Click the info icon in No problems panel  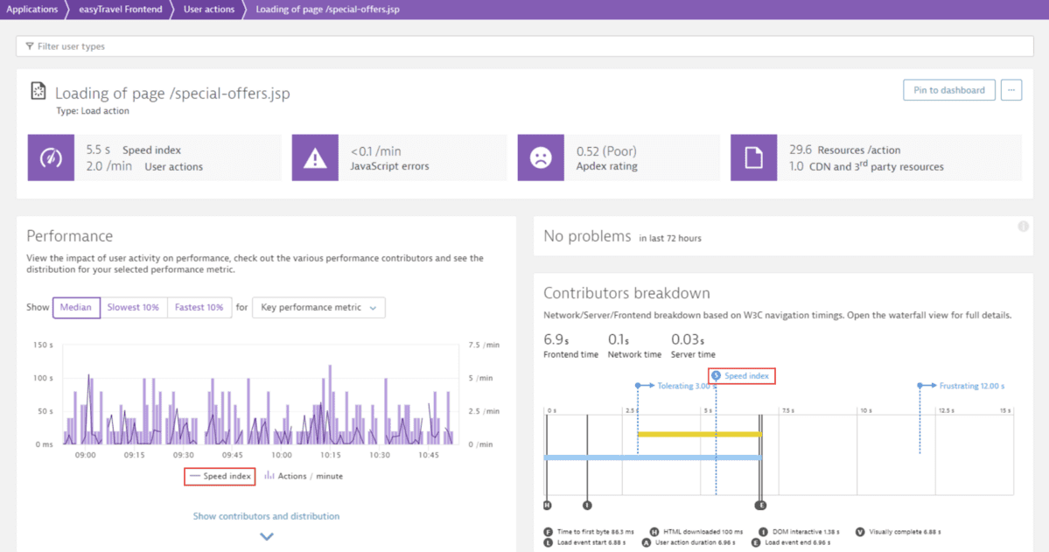click(1023, 227)
